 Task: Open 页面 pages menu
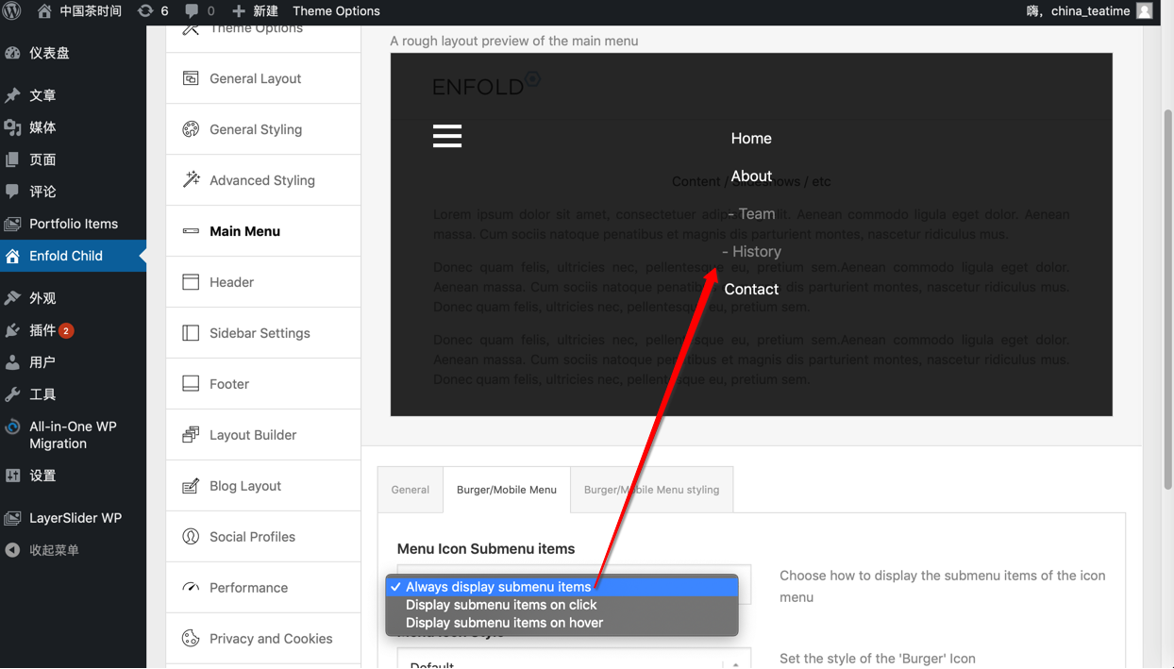coord(73,159)
